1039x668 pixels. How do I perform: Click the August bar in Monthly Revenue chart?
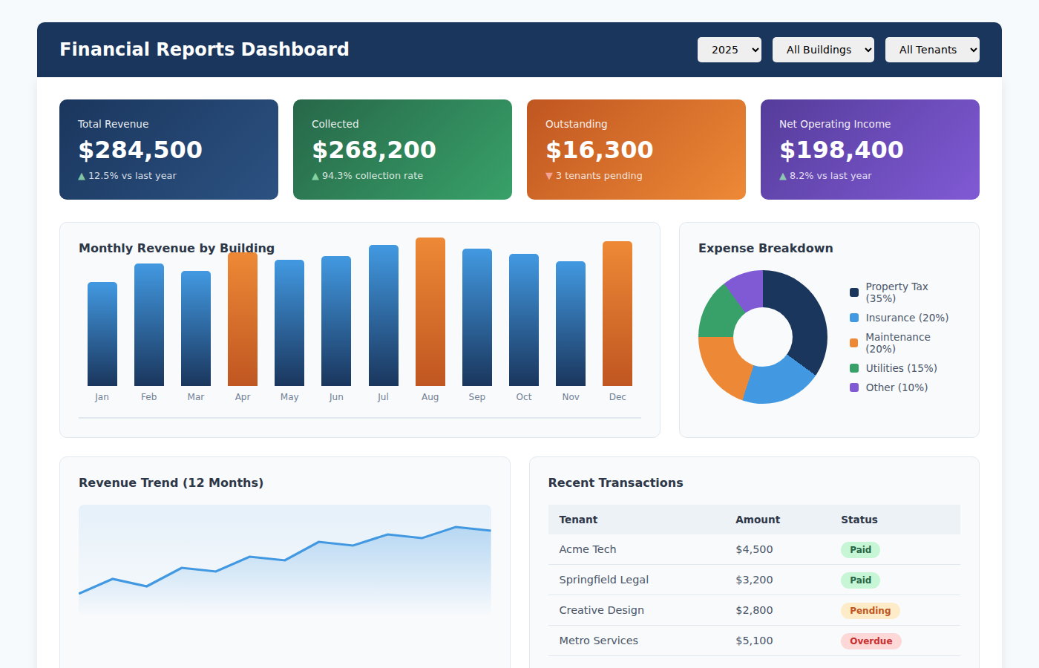point(430,312)
